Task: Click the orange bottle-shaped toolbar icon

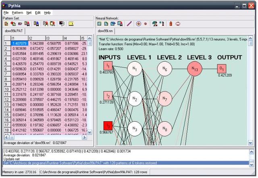Action: coord(171,24)
